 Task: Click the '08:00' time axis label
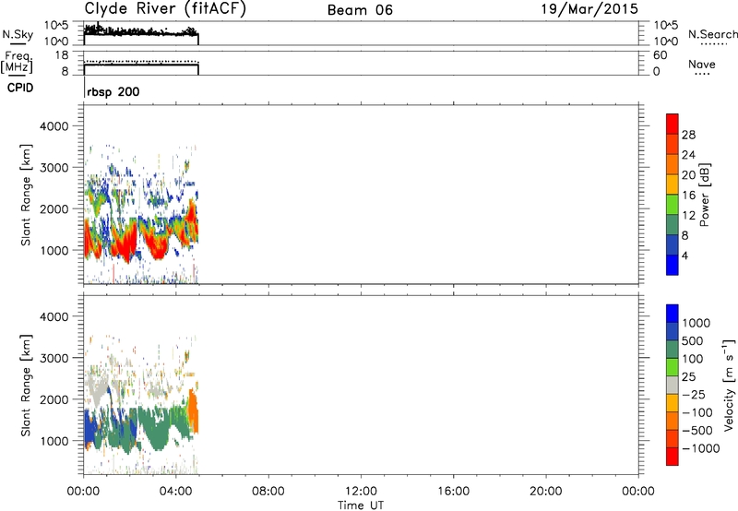click(268, 492)
